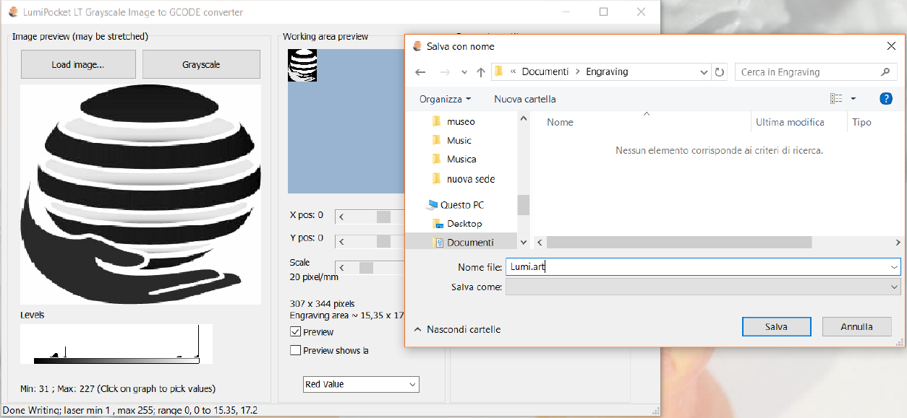The height and width of the screenshot is (418, 907).
Task: Select the museo folder
Action: [x=461, y=121]
